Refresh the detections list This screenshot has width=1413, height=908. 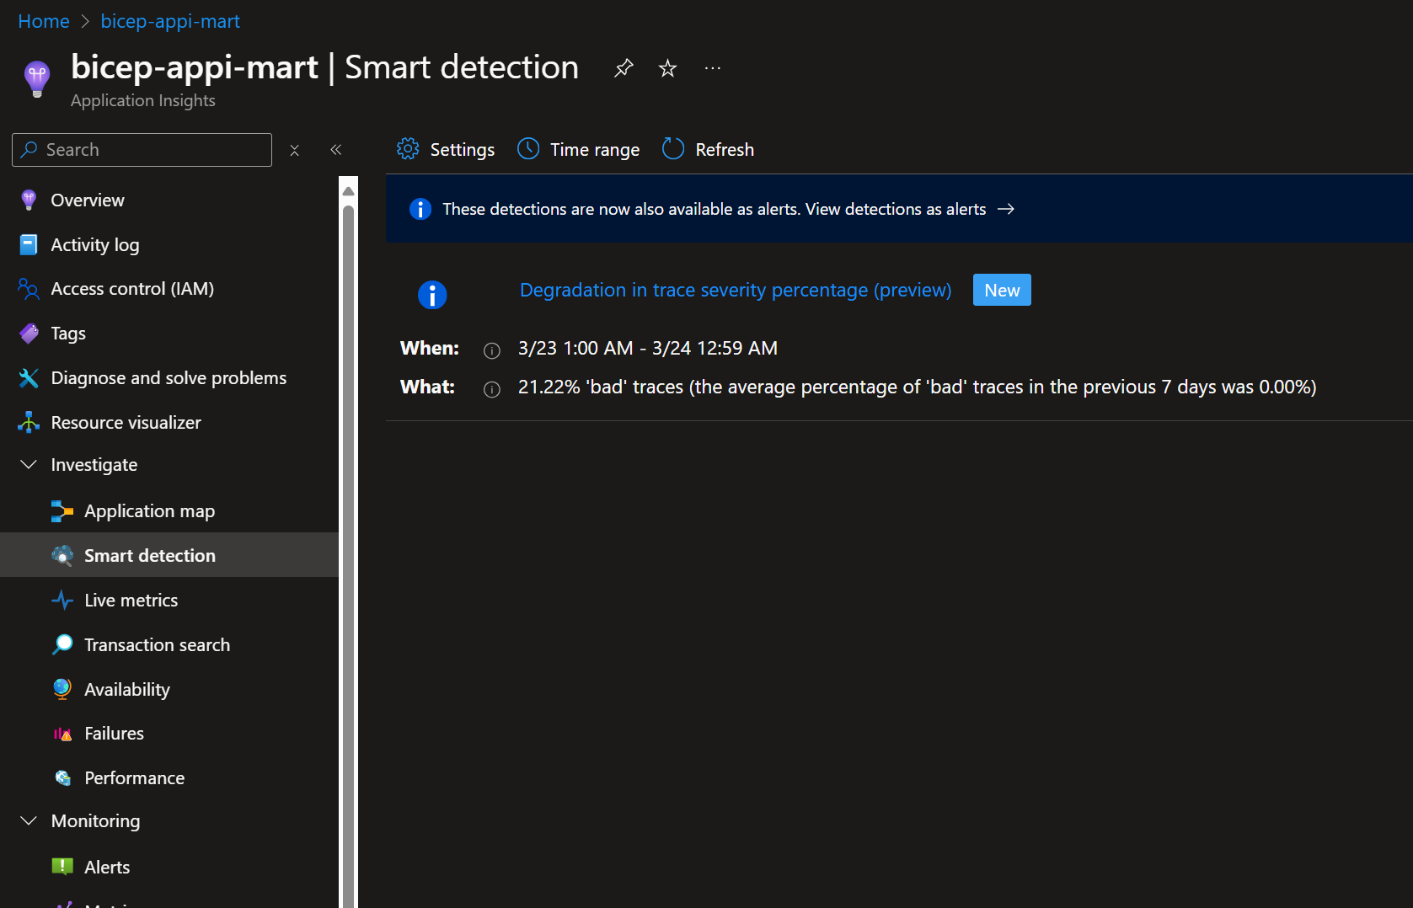pos(708,149)
